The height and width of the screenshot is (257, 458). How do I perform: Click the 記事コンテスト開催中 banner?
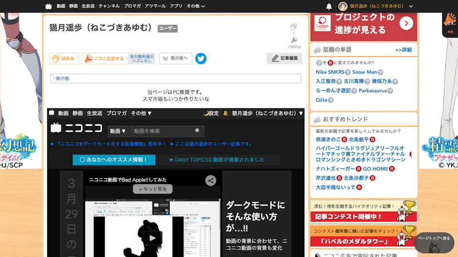tap(364, 211)
